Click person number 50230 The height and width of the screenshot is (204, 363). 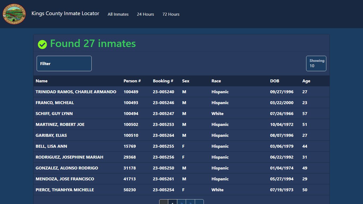pos(130,190)
